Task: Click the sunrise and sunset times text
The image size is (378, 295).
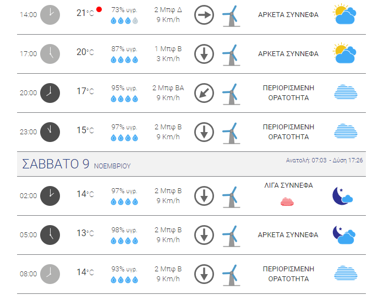Action: (324, 160)
